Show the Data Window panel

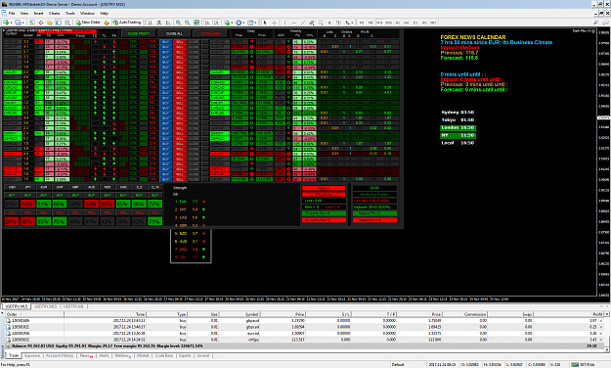[40, 23]
